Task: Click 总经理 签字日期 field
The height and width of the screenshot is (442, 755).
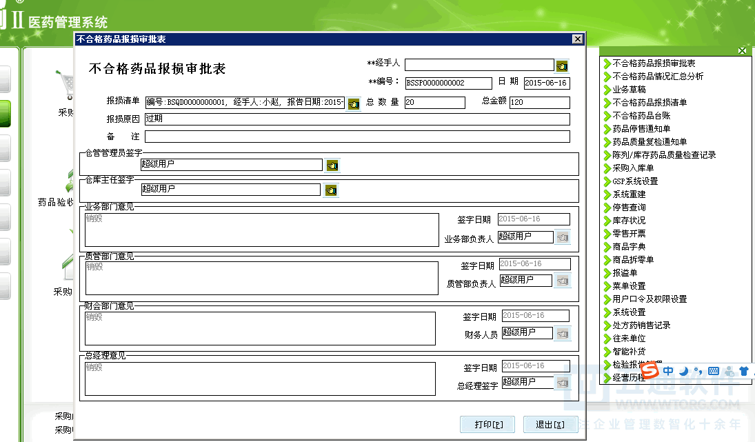Action: [536, 366]
